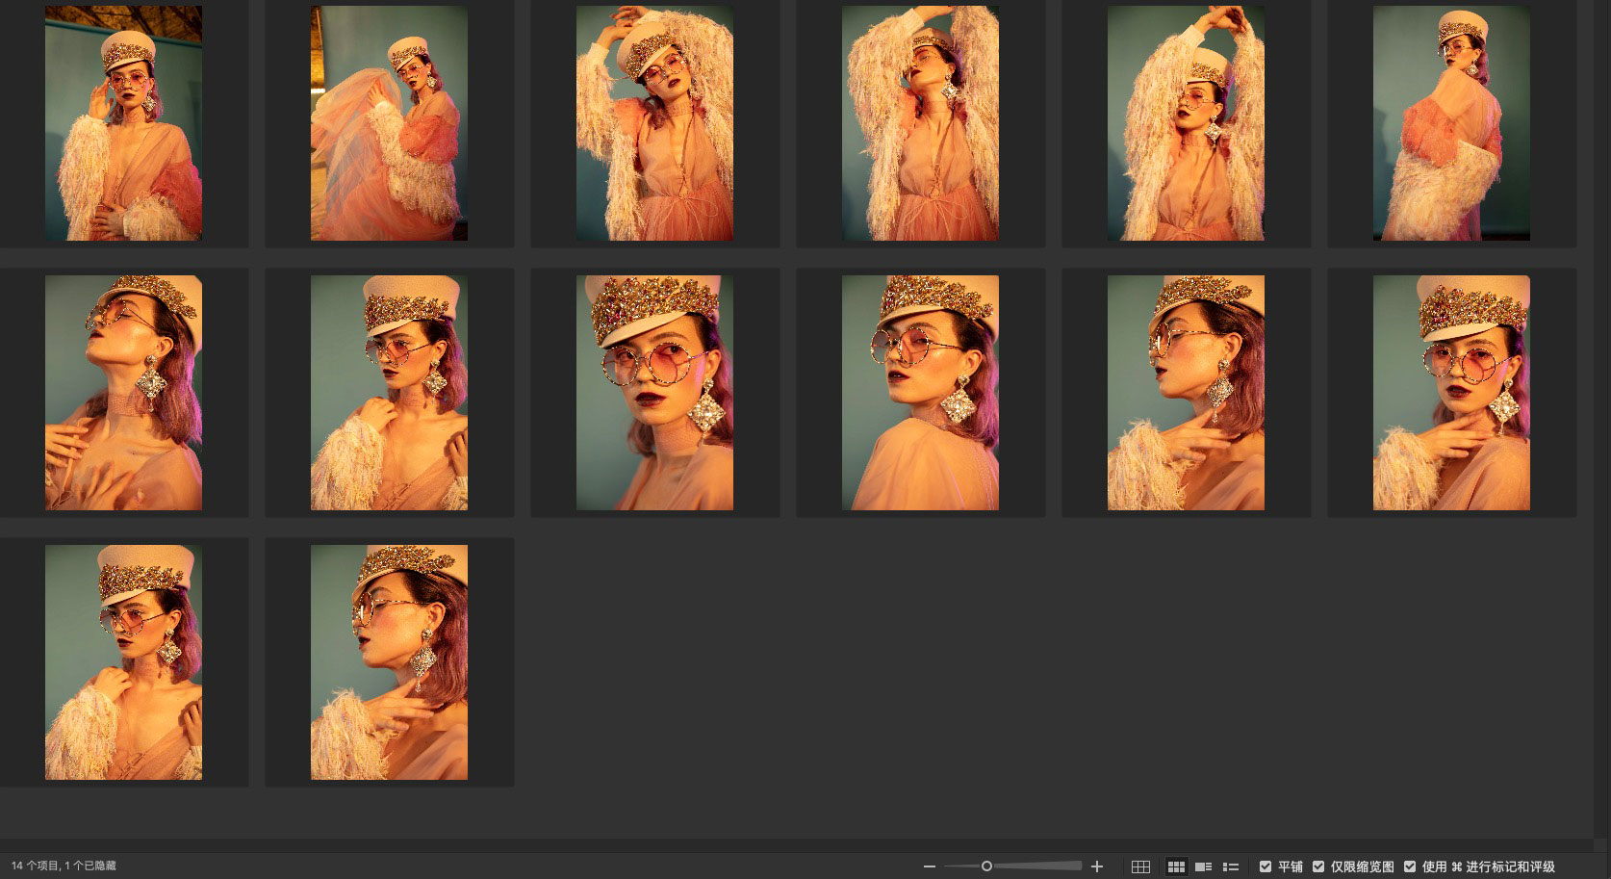Click the minus icon to shrink thumbnails
Screen dimensions: 1611x879
(929, 866)
